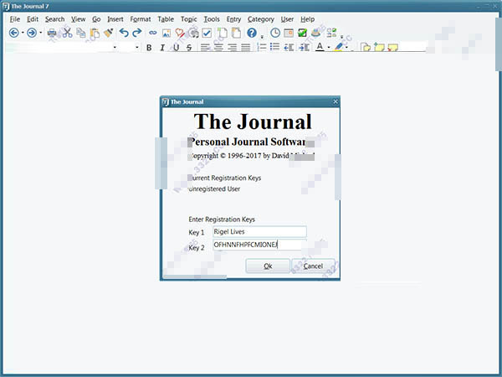Align text to the right
The width and height of the screenshot is (502, 377).
232,48
